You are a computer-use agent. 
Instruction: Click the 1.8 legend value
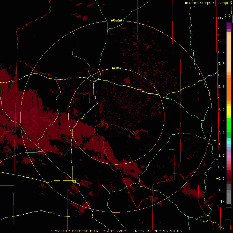point(221,144)
